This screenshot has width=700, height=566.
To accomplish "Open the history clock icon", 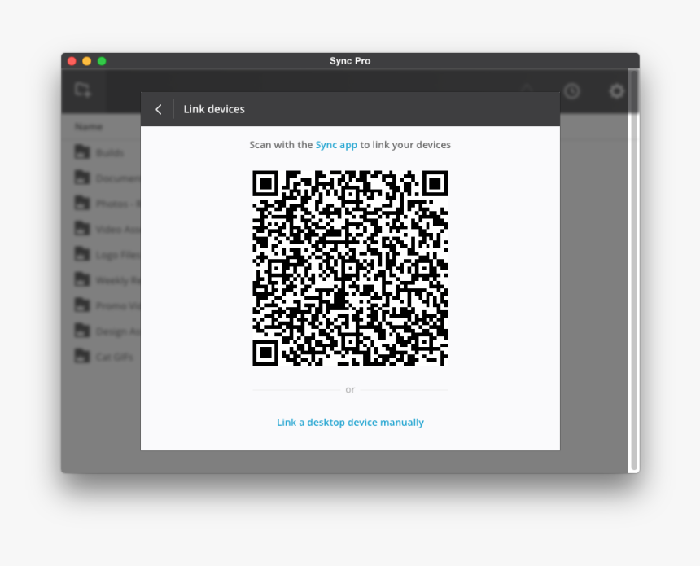I will click(572, 91).
